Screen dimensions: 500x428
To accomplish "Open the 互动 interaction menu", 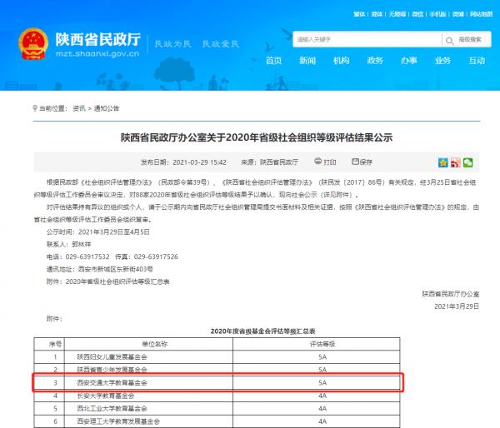I will tap(477, 61).
